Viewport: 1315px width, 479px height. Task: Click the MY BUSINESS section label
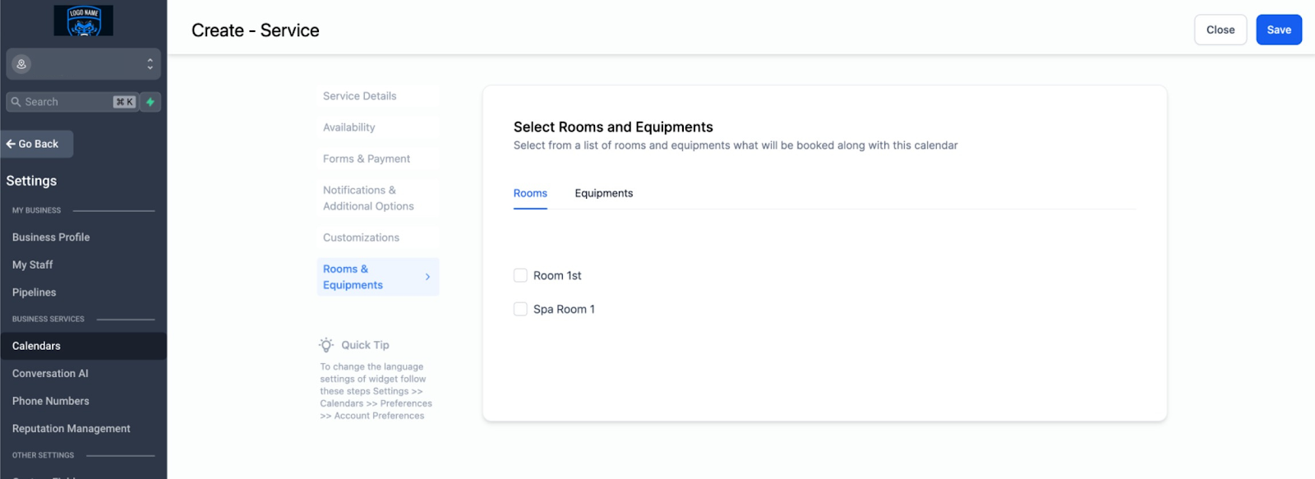pyautogui.click(x=36, y=210)
